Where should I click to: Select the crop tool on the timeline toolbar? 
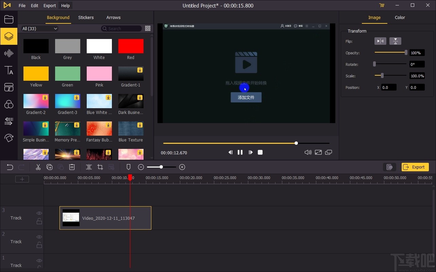click(x=100, y=167)
